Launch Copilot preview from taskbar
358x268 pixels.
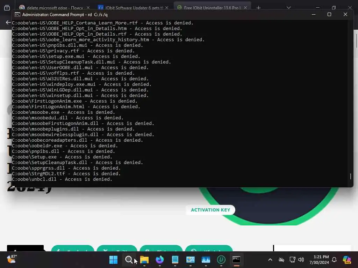tap(347, 260)
